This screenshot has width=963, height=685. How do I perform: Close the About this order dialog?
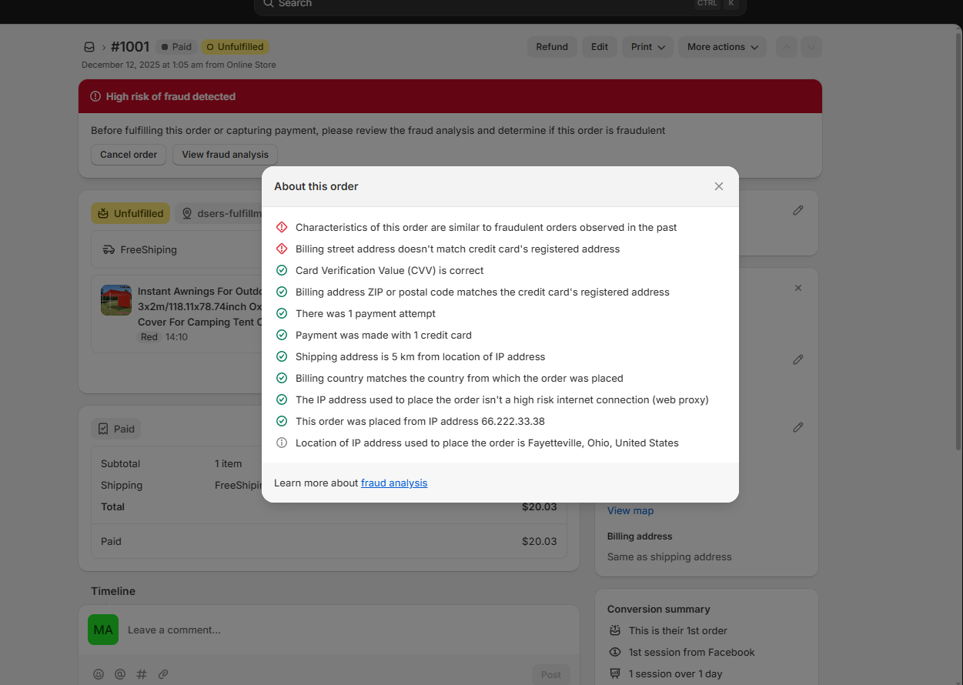[x=718, y=186]
